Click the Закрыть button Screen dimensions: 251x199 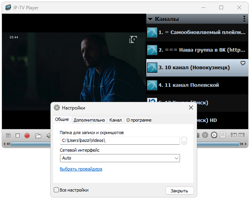point(180,191)
